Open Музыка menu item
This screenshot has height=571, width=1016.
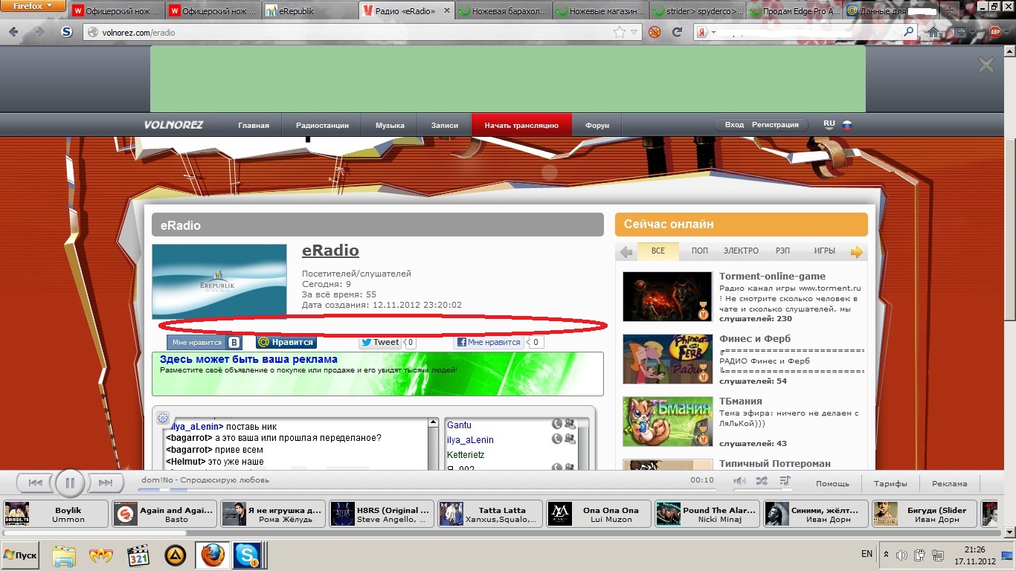pos(390,126)
